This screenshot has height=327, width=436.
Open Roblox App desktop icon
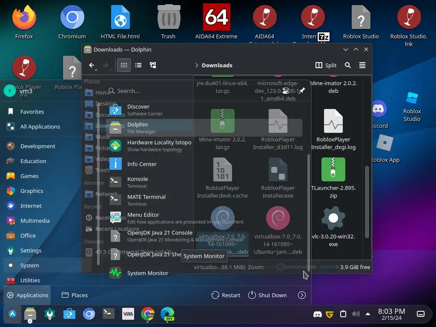point(385,149)
